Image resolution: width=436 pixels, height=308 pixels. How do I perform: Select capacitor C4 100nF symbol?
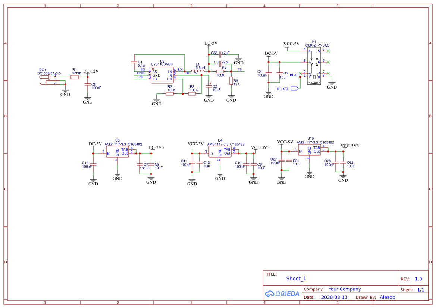[x=269, y=73]
